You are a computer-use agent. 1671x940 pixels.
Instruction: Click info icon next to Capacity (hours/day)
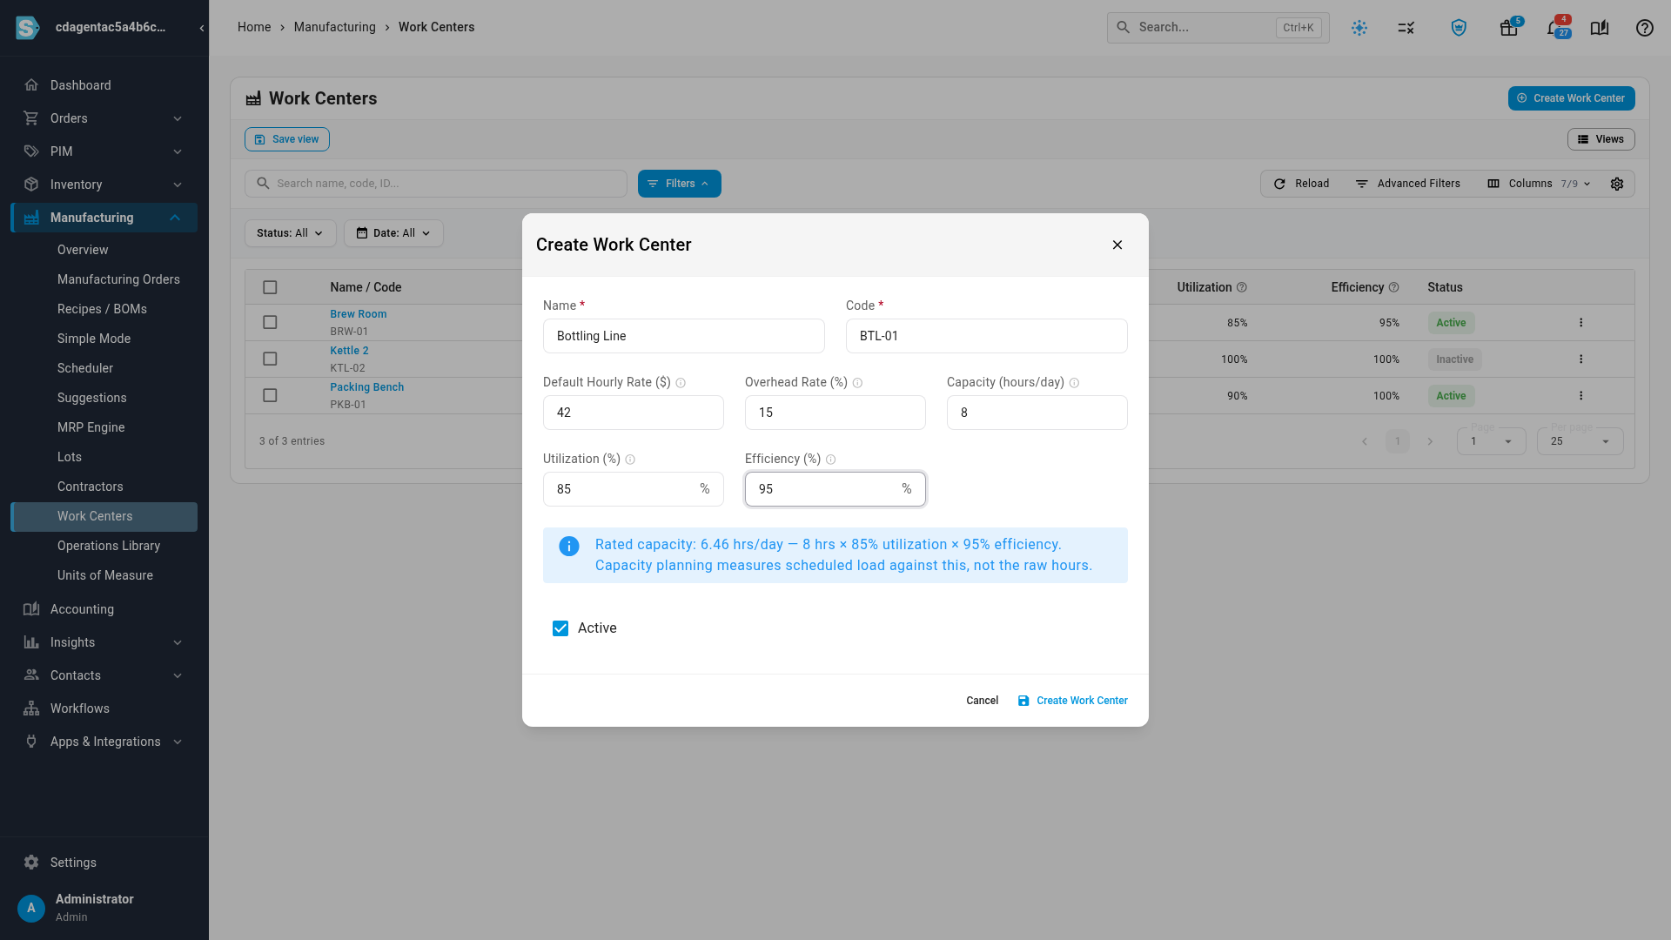[1074, 383]
